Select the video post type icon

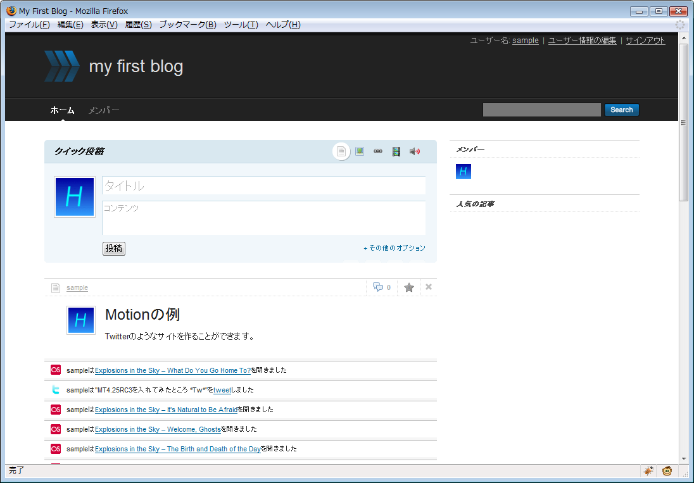[x=396, y=151]
